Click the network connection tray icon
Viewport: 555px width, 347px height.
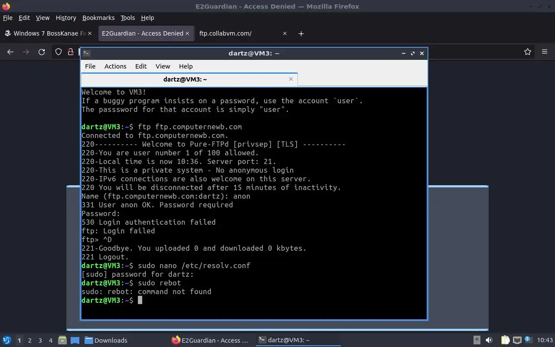tap(517, 340)
